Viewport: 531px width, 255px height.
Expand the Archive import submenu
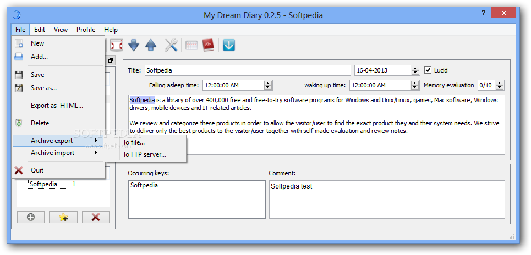(58, 153)
